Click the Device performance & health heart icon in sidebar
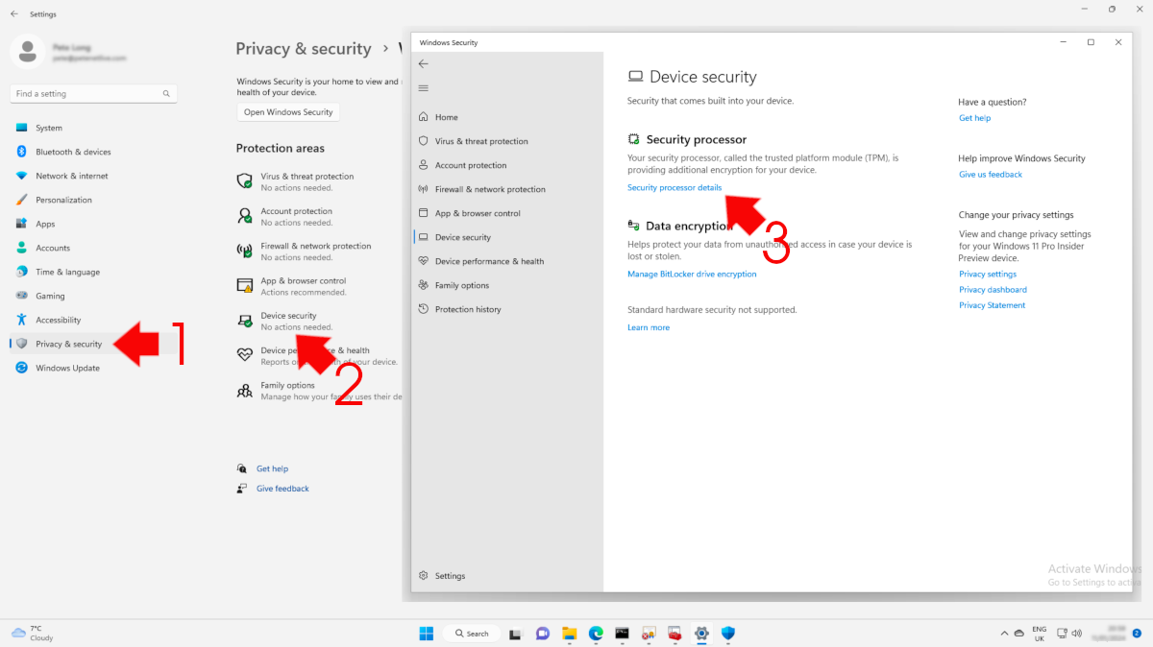Viewport: 1153px width, 647px height. coord(423,261)
